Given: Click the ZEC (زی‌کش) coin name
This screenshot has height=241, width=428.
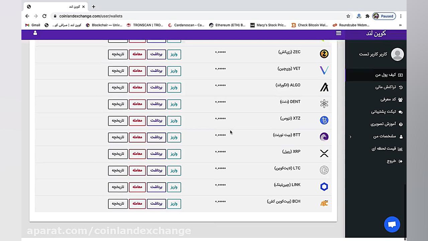Looking at the screenshot, I should tap(289, 52).
